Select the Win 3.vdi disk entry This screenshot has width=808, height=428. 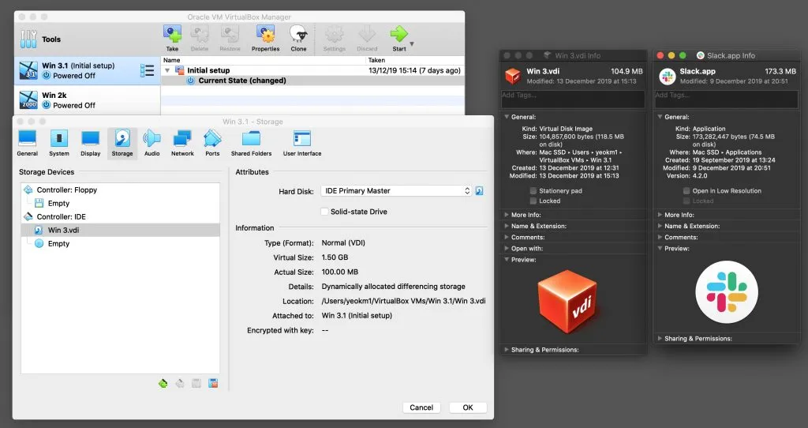[120, 230]
